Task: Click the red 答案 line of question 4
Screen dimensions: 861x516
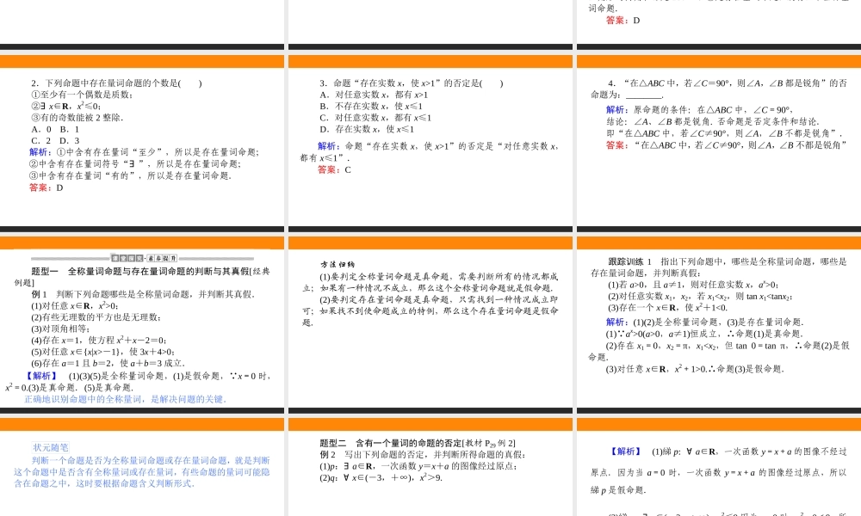Action: [x=727, y=145]
